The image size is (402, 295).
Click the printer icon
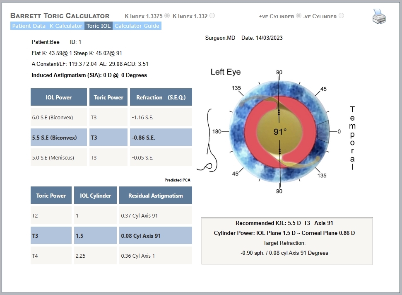[379, 16]
